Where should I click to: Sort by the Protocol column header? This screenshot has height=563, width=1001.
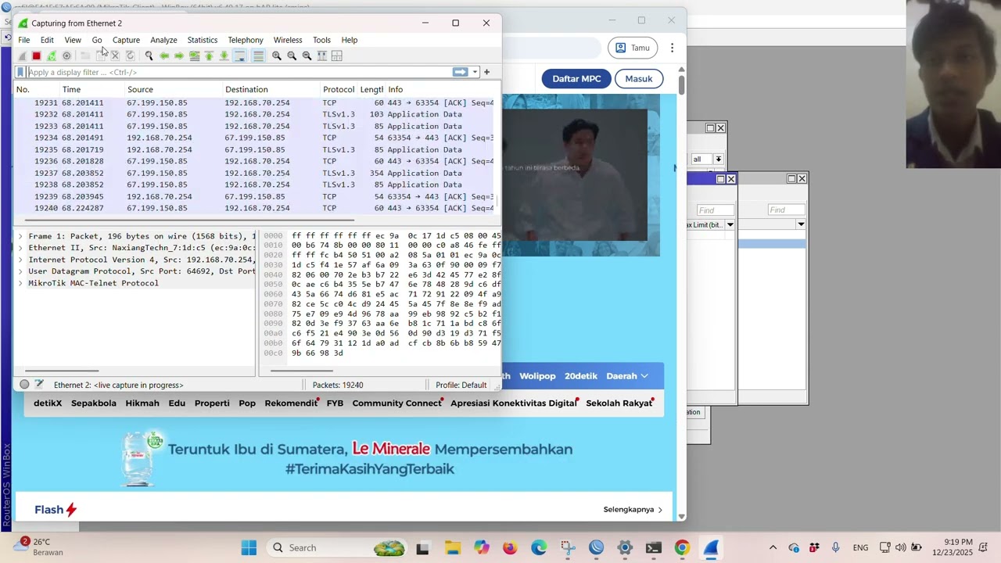[339, 89]
